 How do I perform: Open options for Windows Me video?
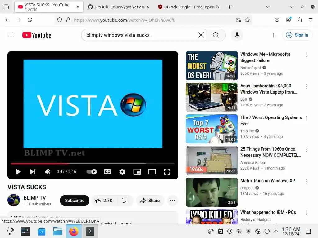tap(307, 55)
